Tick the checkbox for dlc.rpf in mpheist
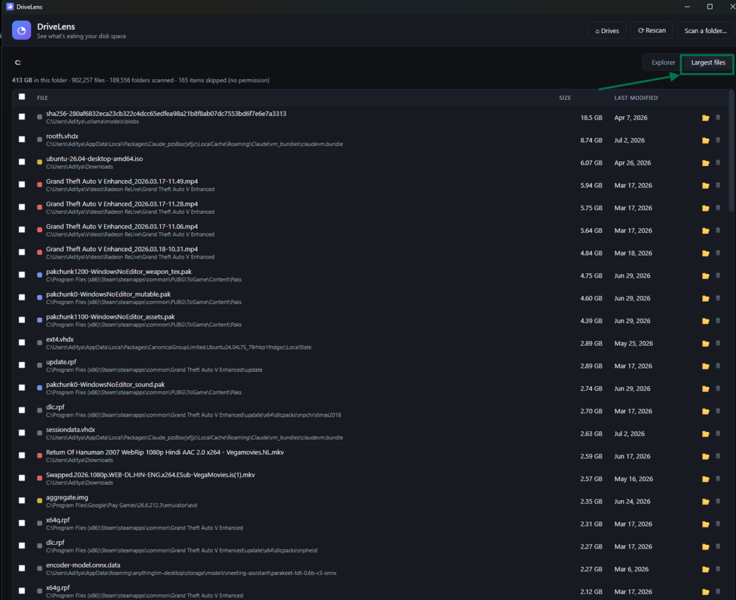 coord(22,545)
